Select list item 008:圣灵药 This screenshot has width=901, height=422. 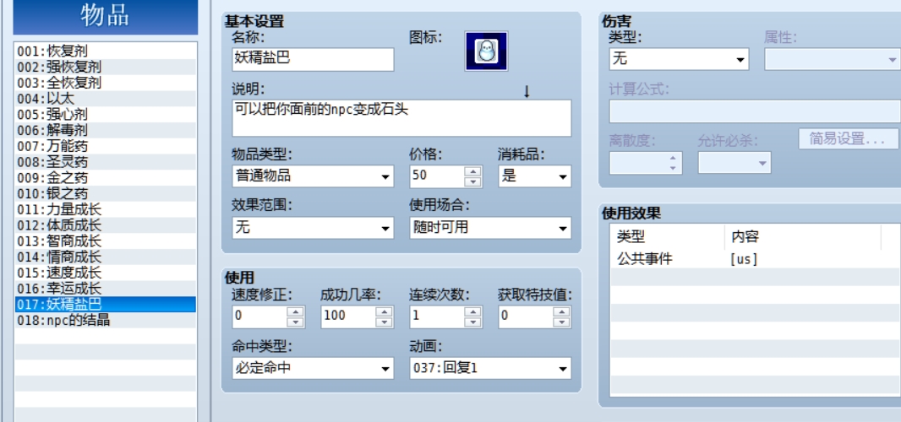point(105,162)
